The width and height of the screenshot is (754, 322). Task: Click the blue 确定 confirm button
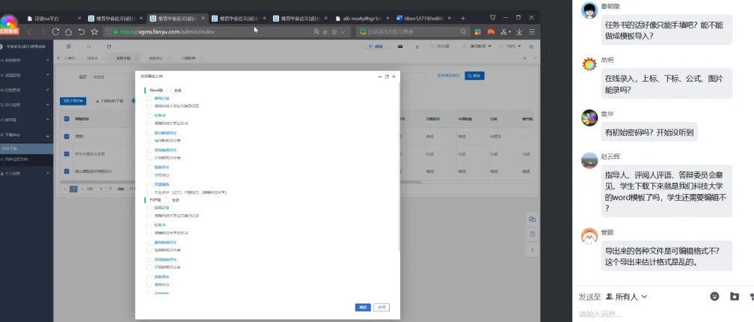(x=363, y=307)
